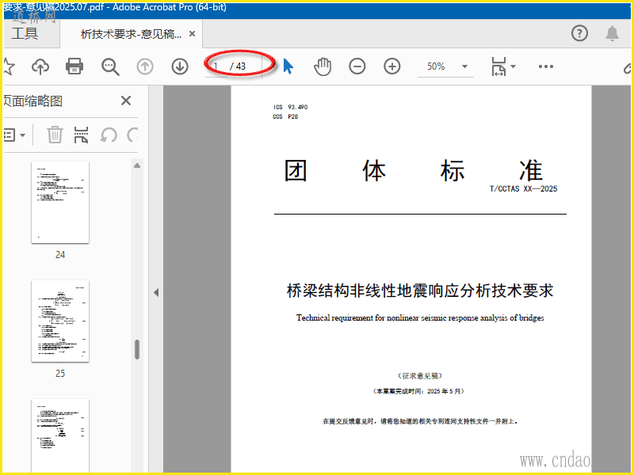This screenshot has height=475, width=634.
Task: Open the 工具 tab
Action: click(x=25, y=33)
